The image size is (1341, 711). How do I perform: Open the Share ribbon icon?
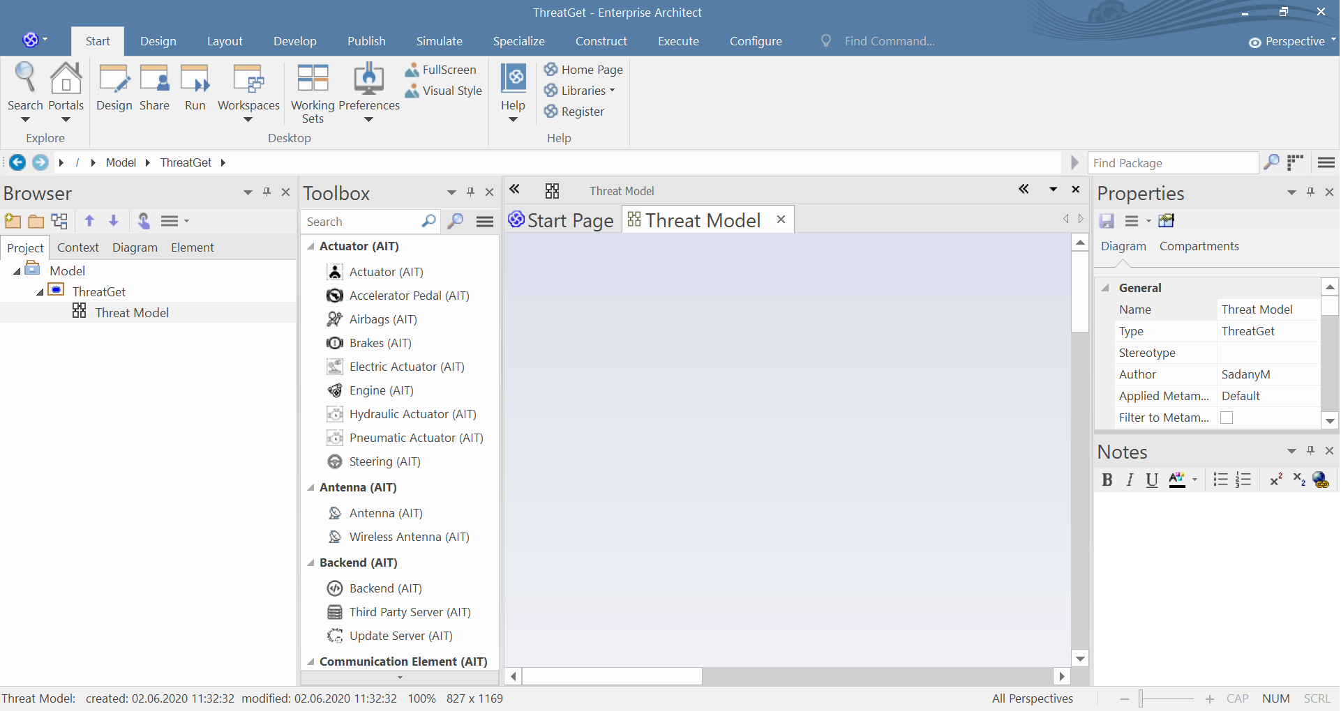click(154, 78)
